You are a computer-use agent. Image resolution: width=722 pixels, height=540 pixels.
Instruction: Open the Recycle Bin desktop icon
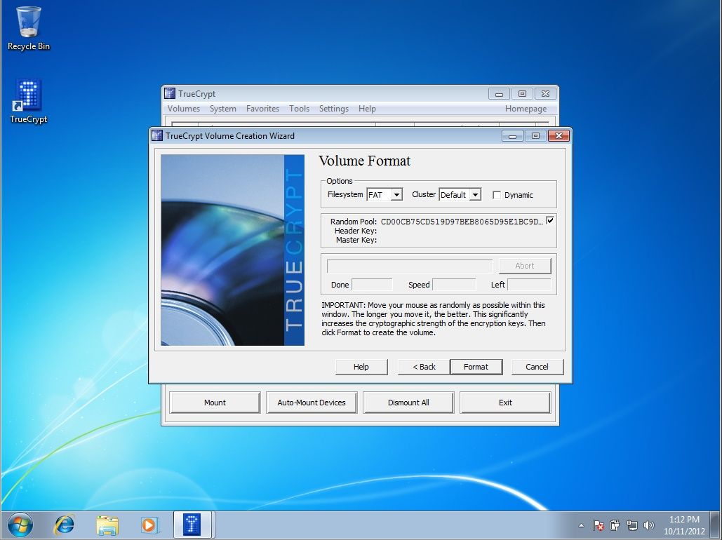pos(29,27)
